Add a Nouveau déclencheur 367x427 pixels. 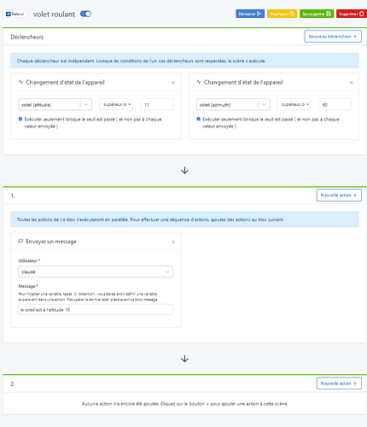pos(333,37)
